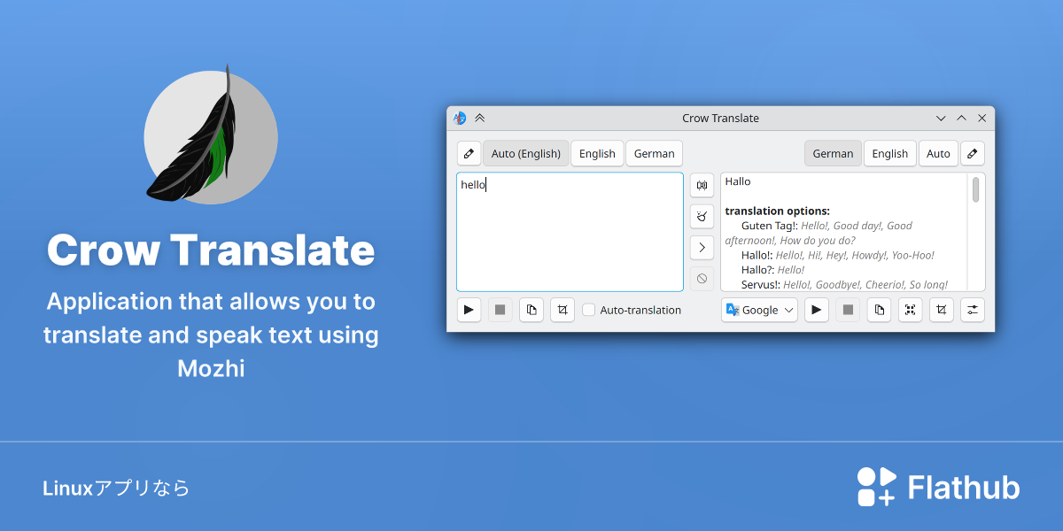Stop the translation speech
The width and height of the screenshot is (1063, 531).
(x=848, y=310)
